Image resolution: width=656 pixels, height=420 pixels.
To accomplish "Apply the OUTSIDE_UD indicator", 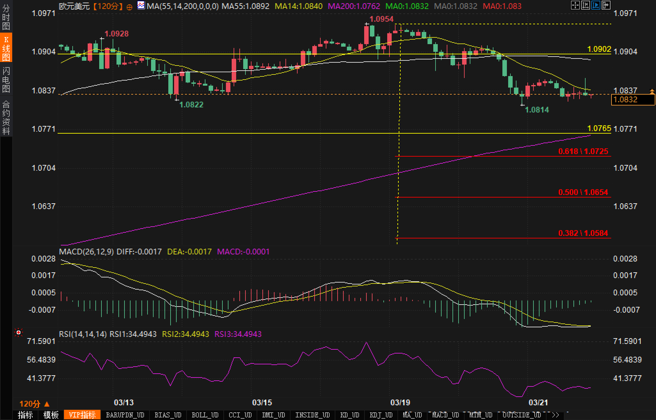I will pos(522,415).
